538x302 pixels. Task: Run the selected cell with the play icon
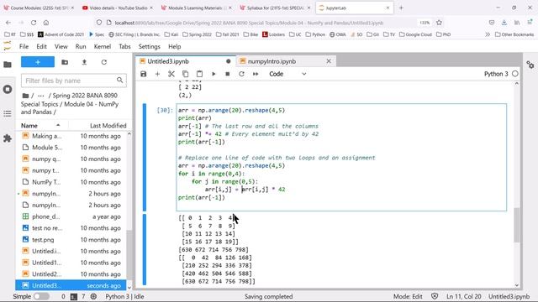tap(214, 74)
